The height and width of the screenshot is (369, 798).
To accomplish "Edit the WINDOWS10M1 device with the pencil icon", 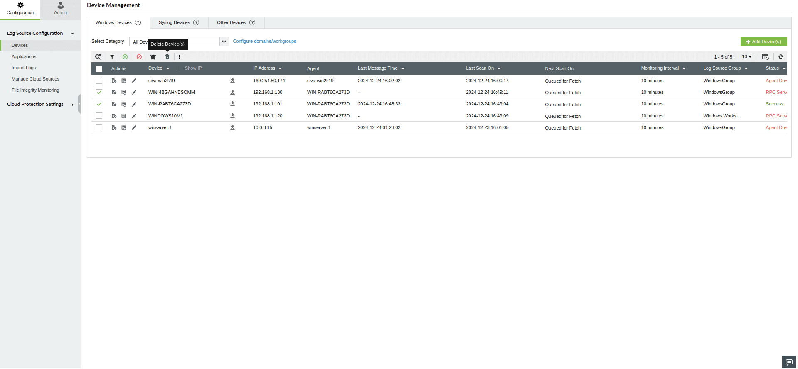I will [134, 116].
